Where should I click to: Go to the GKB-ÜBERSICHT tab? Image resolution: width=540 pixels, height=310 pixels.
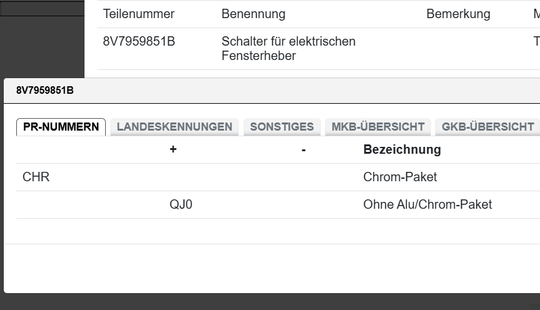tap(487, 127)
